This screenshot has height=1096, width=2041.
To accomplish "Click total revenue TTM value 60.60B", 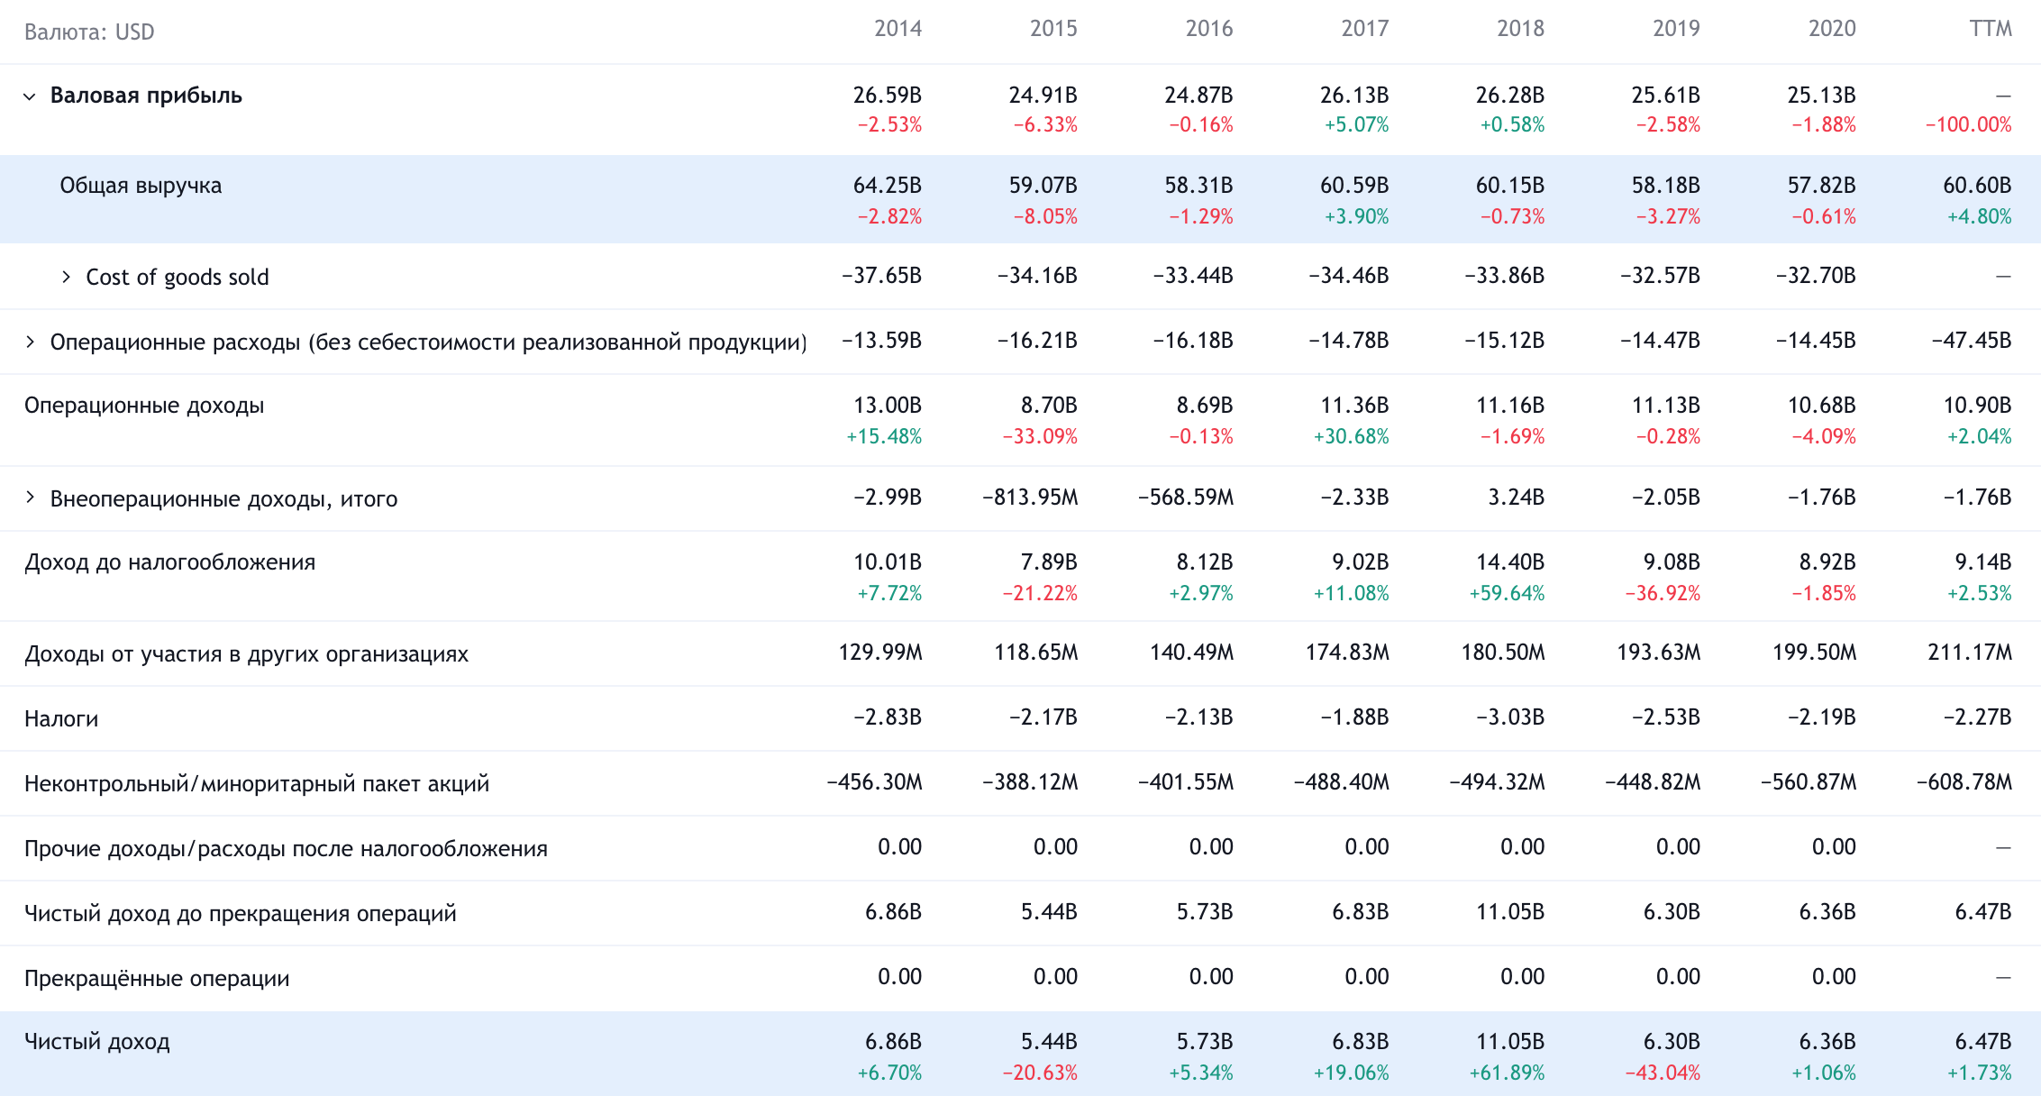I will point(1977,186).
